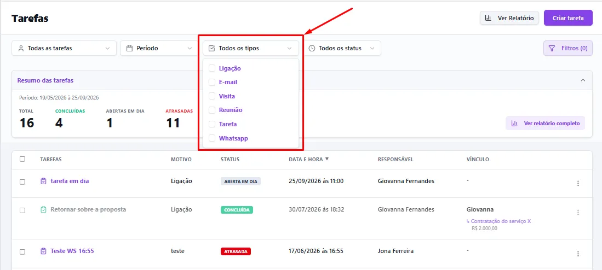Screen dimensions: 602x270
Task: Choose Reunião in the type list
Action: pyautogui.click(x=231, y=110)
